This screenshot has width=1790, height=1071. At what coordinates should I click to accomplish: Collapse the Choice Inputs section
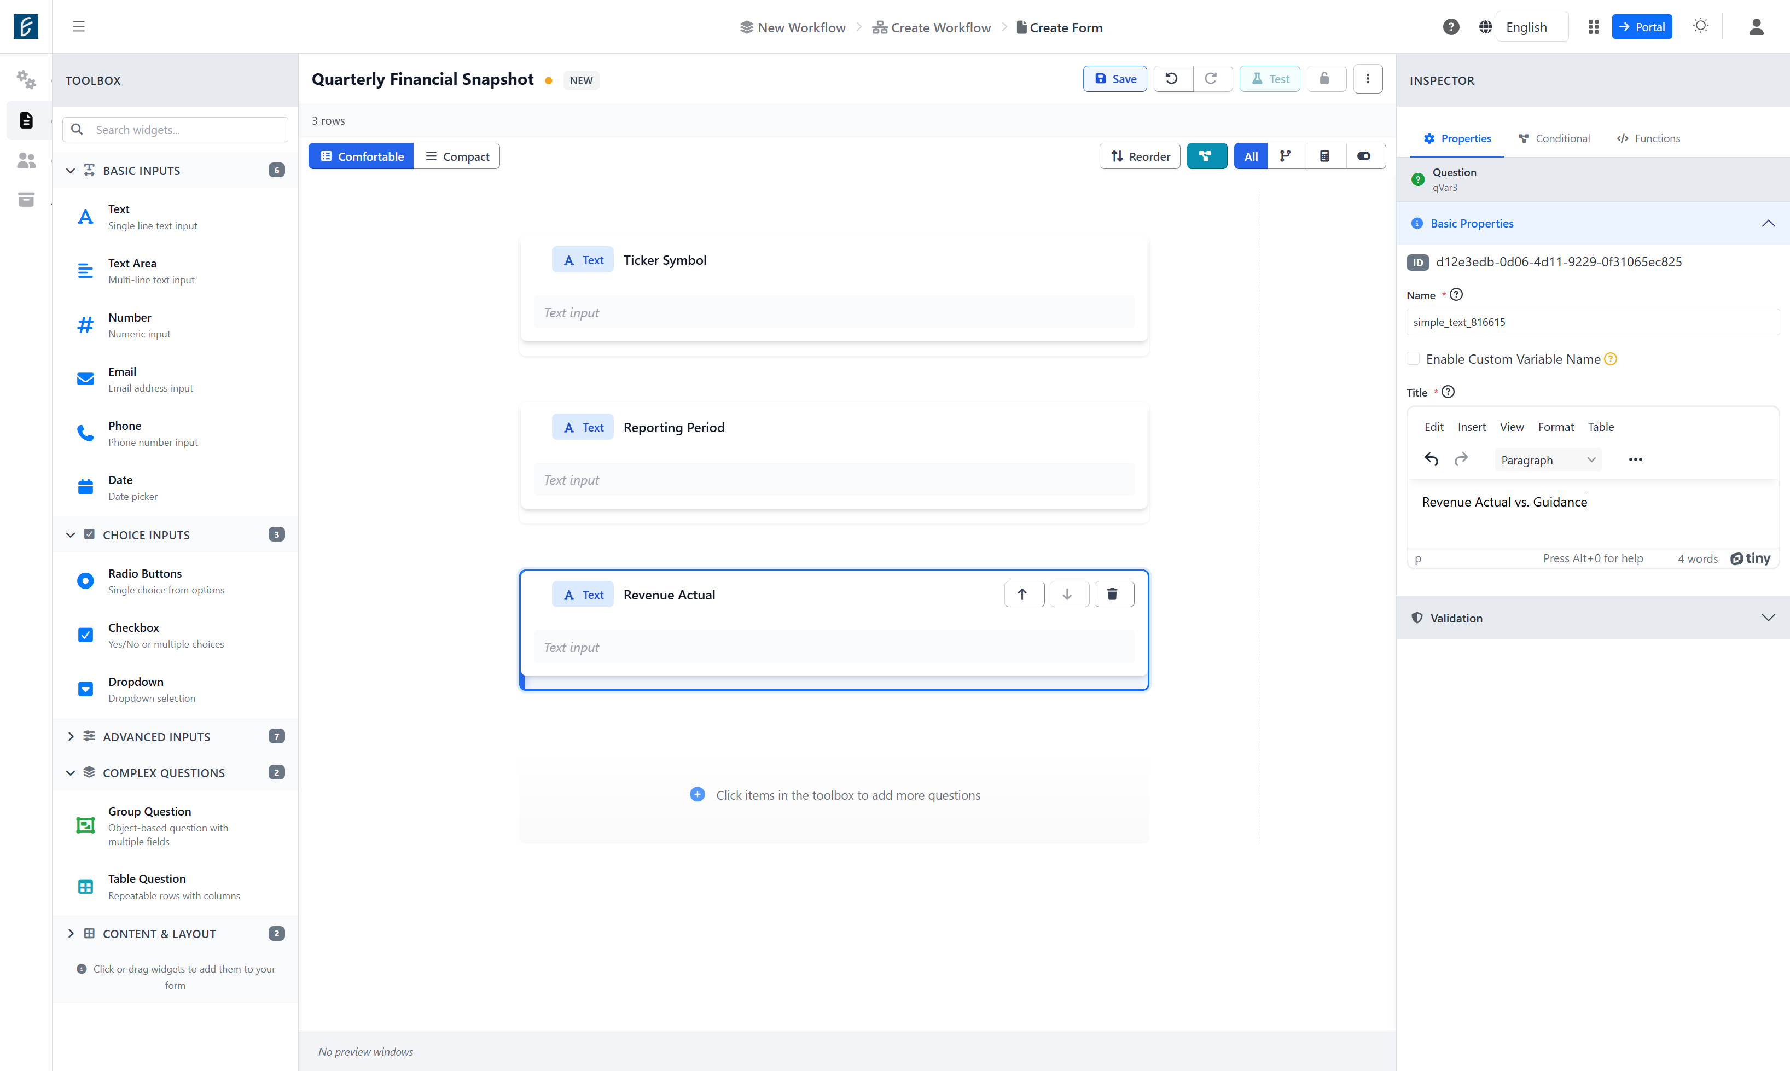(176, 535)
